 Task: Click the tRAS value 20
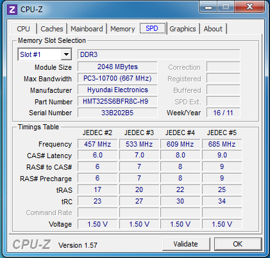point(139,189)
